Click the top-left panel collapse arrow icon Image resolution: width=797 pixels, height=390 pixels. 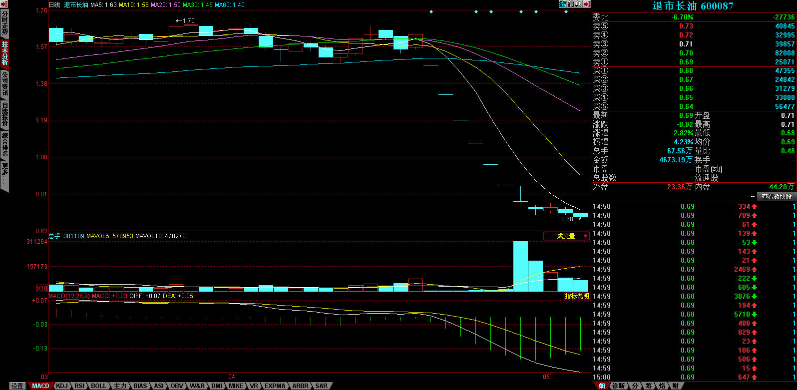pos(4,3)
